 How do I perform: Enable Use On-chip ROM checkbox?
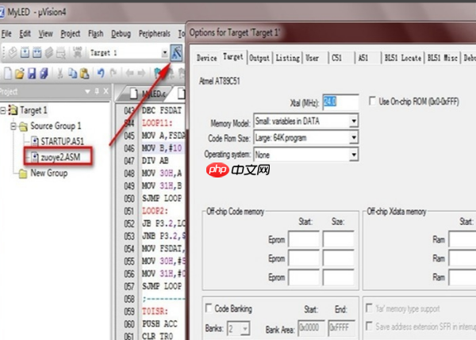[x=372, y=101]
